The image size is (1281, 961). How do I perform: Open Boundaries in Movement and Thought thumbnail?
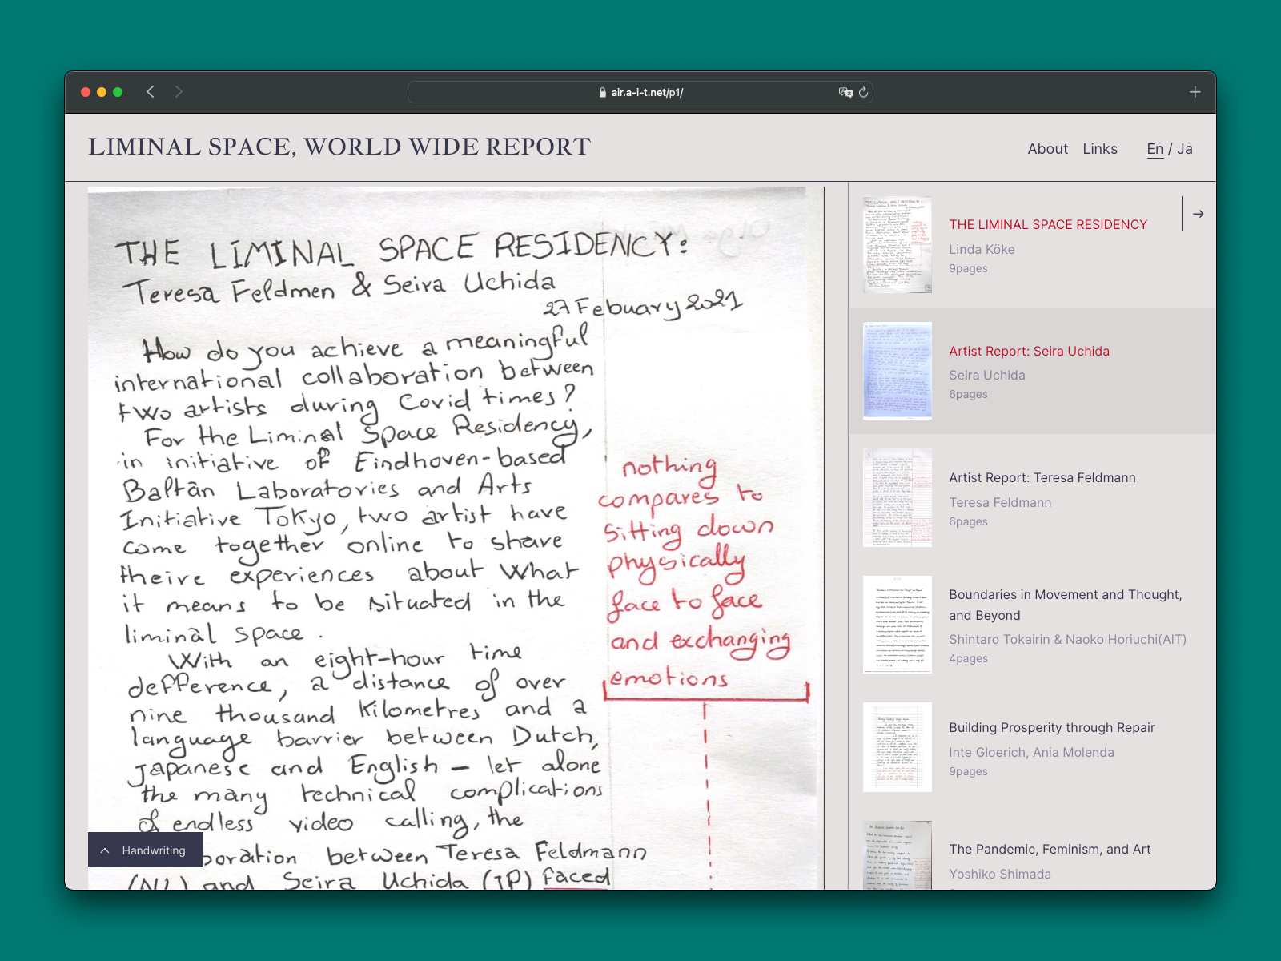coord(897,625)
